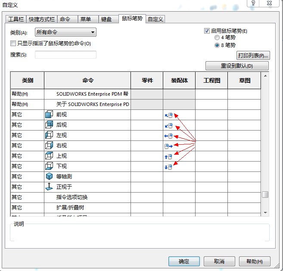The width and height of the screenshot is (283, 271).
Task: Click the 命令 column header
Action: point(87,80)
